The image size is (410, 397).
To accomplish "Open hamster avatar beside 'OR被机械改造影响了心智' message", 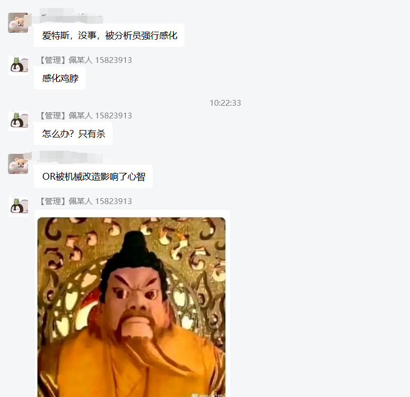I will (x=18, y=163).
